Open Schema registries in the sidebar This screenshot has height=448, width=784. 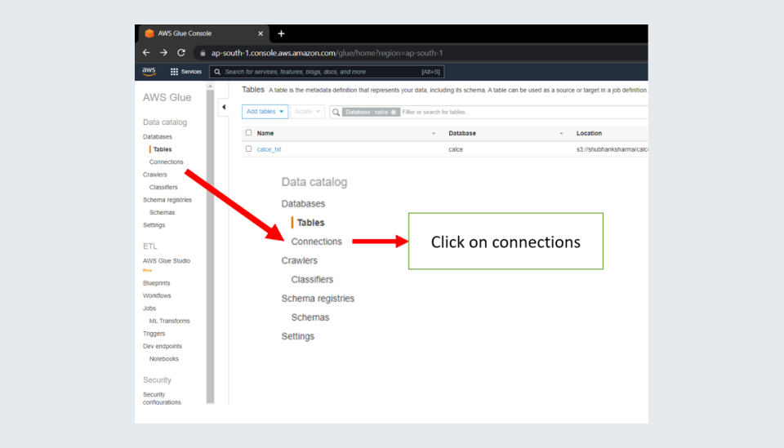point(167,200)
